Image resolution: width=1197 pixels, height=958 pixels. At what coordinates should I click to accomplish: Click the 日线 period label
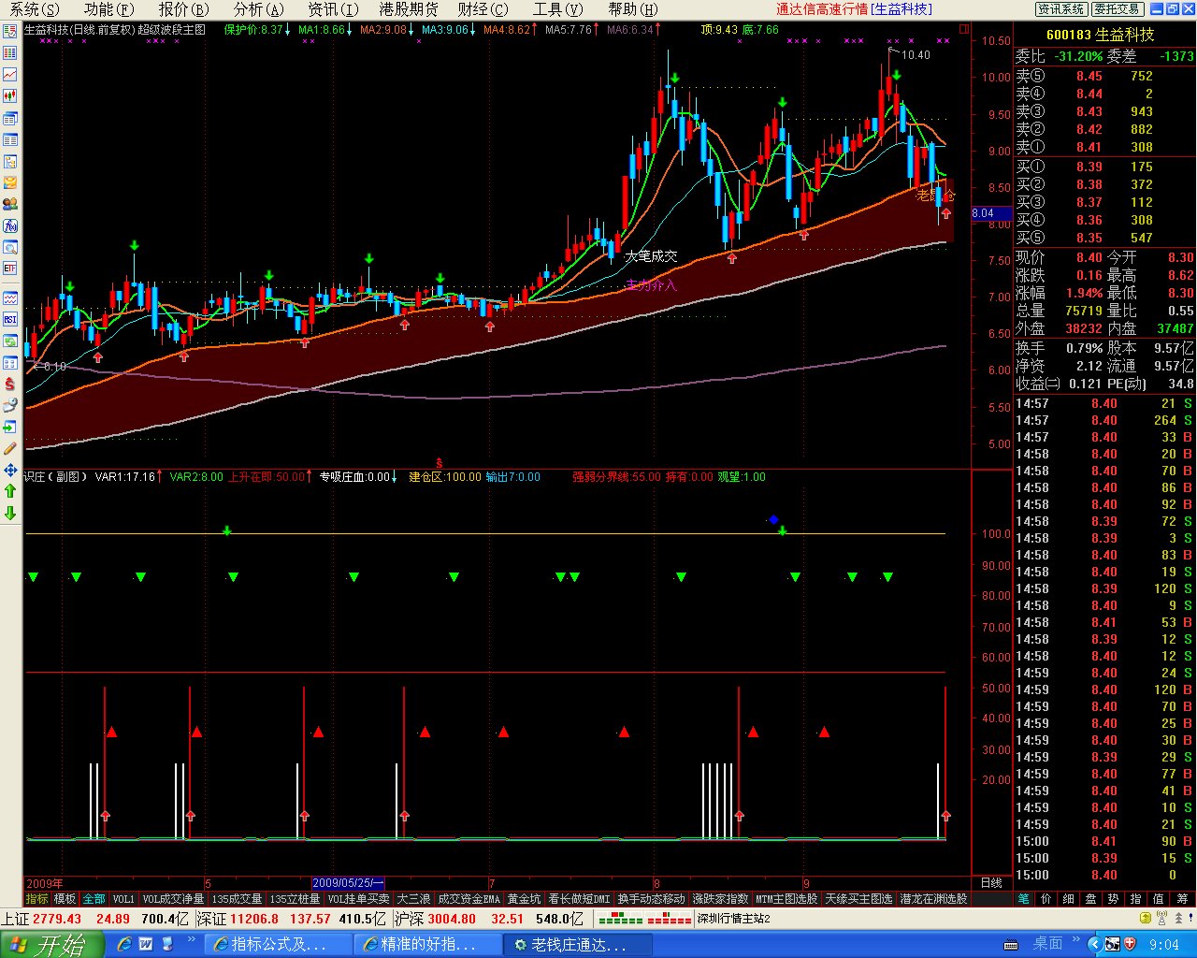[991, 883]
